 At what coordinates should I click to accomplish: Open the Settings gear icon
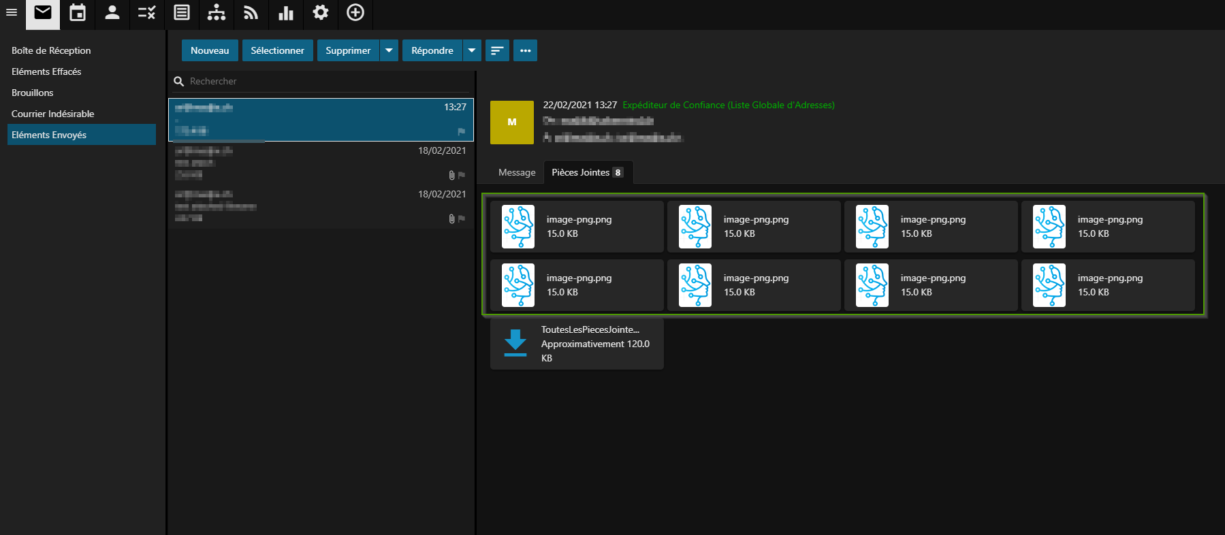(x=321, y=13)
